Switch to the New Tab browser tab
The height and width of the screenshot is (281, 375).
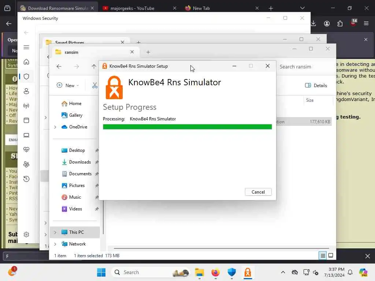[222, 8]
